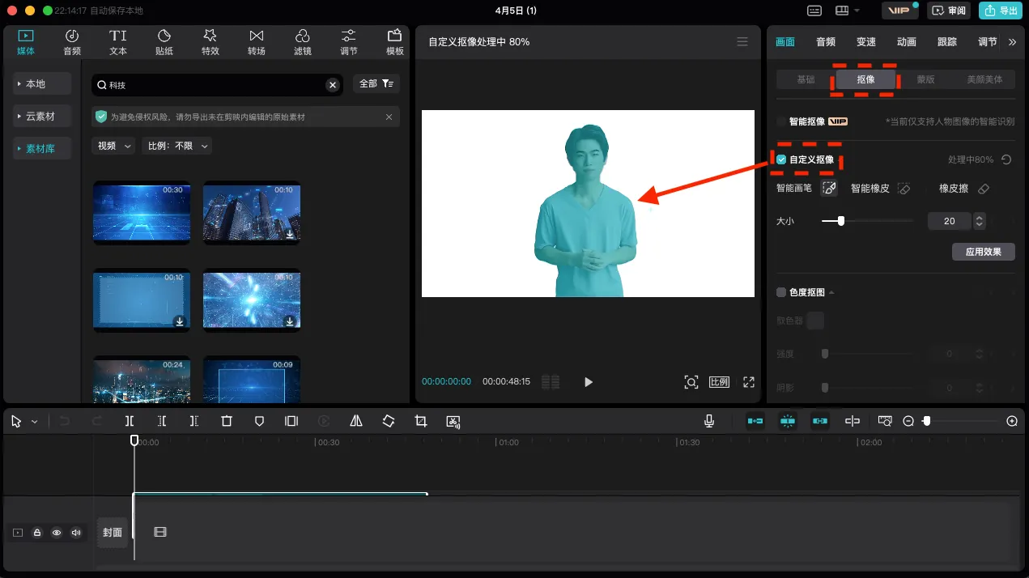The image size is (1029, 578).
Task: Collapse the 色度抠图 section arrow
Action: [x=831, y=292]
